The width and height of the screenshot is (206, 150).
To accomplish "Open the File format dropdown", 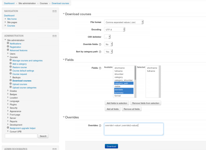I will pos(124,22).
